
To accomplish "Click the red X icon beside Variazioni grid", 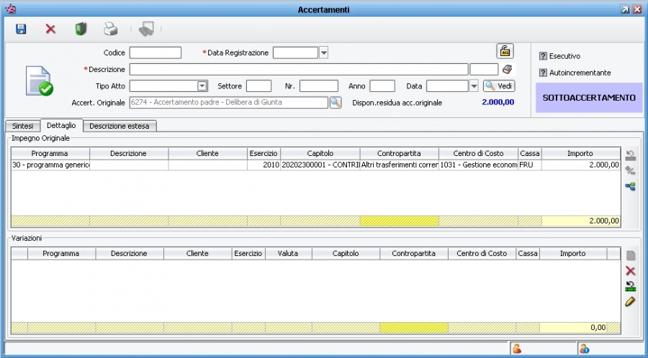I will (x=630, y=270).
